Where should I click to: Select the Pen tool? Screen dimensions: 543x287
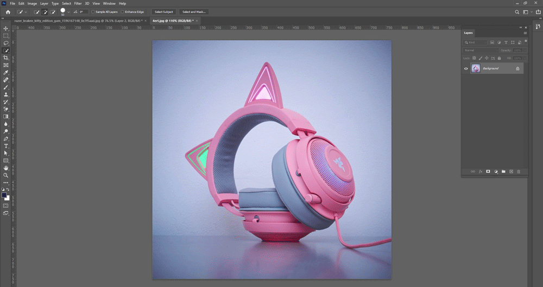click(6, 139)
